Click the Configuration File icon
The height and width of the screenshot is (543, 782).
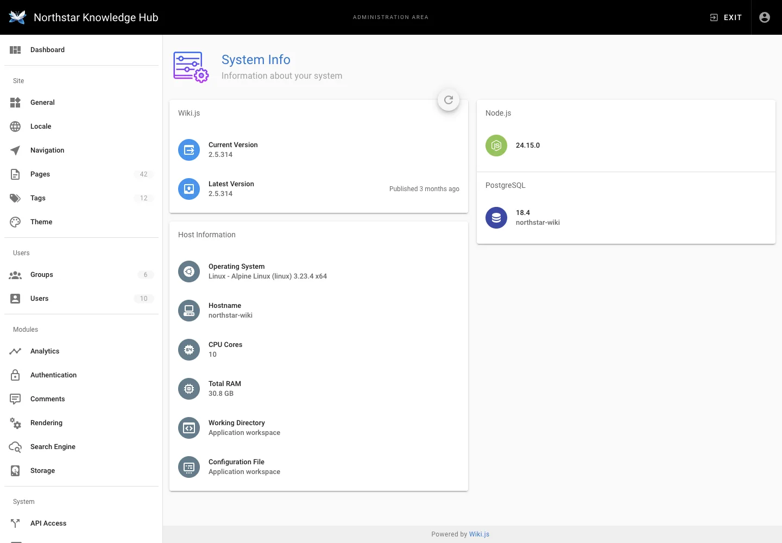click(x=189, y=467)
